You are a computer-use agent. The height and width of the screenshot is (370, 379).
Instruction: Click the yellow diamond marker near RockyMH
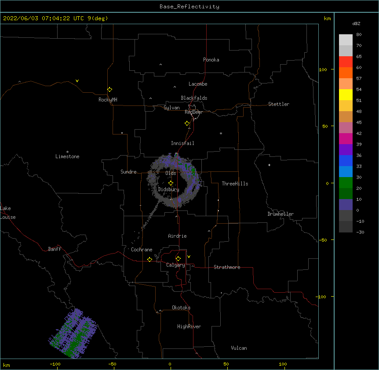coord(109,90)
